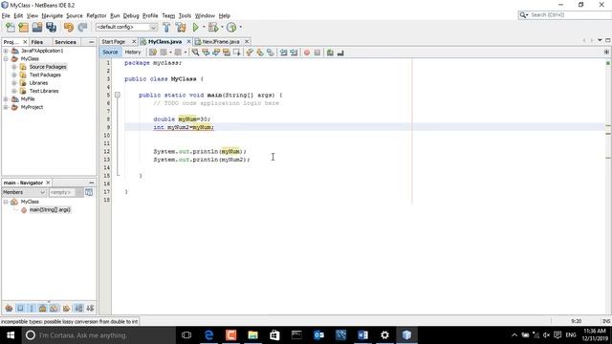Image resolution: width=612 pixels, height=344 pixels.
Task: Select MyProject in project tree
Action: click(32, 107)
